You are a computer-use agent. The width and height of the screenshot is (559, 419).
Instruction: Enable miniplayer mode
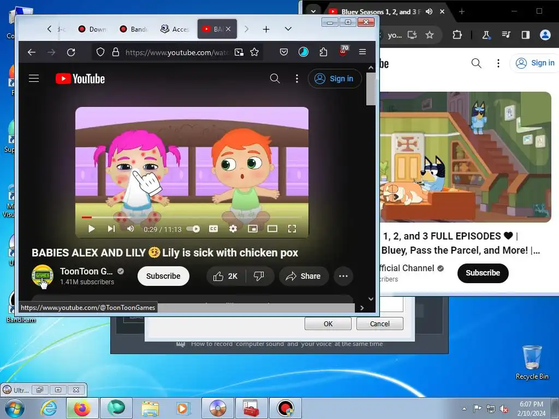[252, 229]
